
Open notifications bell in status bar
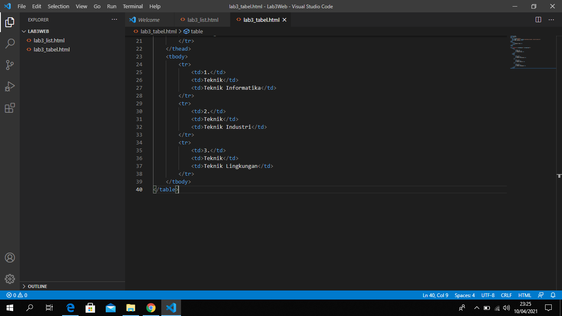(553, 295)
